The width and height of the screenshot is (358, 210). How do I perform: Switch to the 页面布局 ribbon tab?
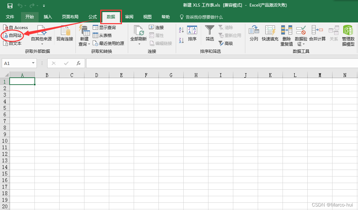coord(70,17)
